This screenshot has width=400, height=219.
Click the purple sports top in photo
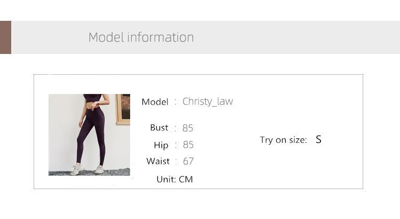[92, 97]
